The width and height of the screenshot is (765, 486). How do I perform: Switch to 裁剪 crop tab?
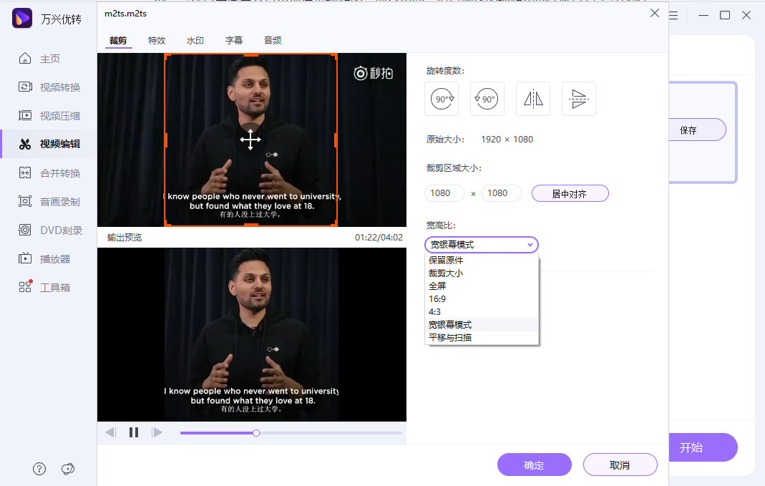tap(118, 41)
